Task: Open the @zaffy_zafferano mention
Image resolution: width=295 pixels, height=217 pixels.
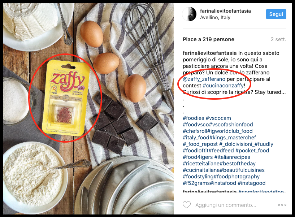Action: [x=204, y=79]
